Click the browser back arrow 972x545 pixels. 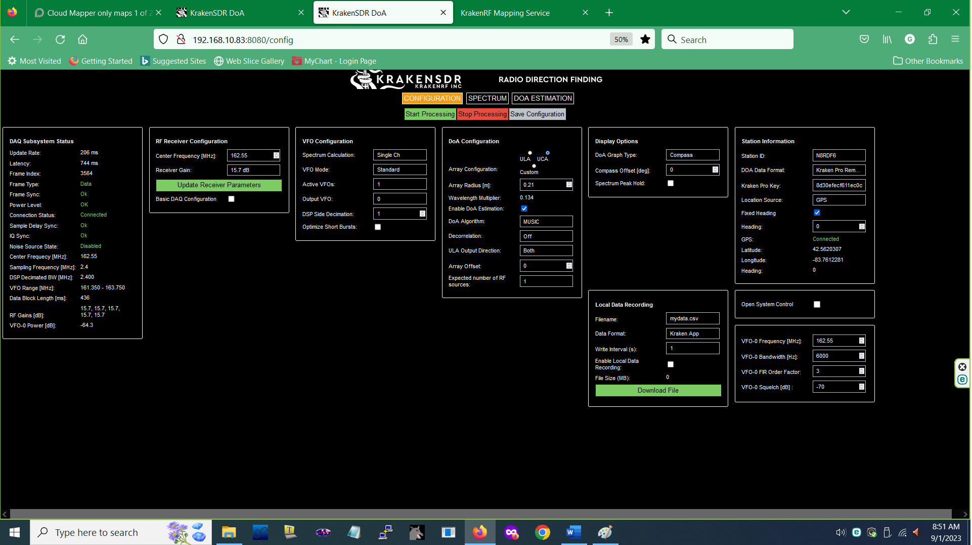point(15,39)
